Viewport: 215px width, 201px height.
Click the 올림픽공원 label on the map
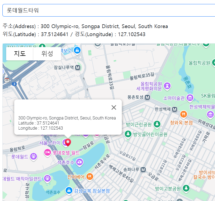tap(199, 63)
